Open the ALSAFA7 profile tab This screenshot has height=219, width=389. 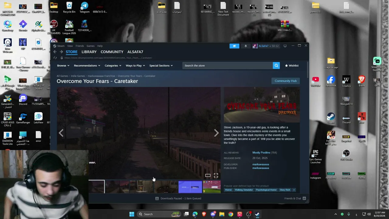pyautogui.click(x=135, y=52)
